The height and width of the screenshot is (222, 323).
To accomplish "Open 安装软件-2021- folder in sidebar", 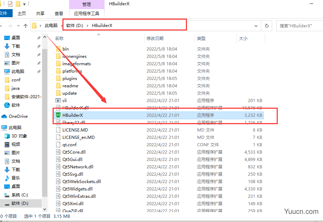I will click(x=26, y=97).
